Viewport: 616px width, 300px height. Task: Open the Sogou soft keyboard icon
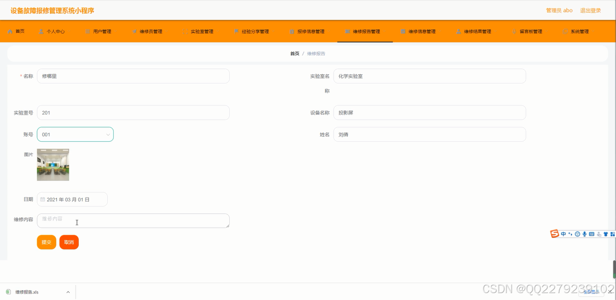591,234
